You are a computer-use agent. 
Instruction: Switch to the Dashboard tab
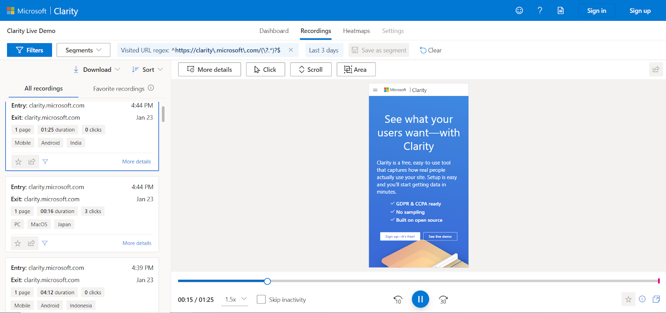(x=274, y=31)
